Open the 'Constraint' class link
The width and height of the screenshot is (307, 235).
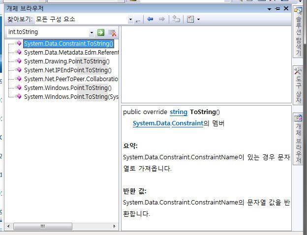(187, 123)
